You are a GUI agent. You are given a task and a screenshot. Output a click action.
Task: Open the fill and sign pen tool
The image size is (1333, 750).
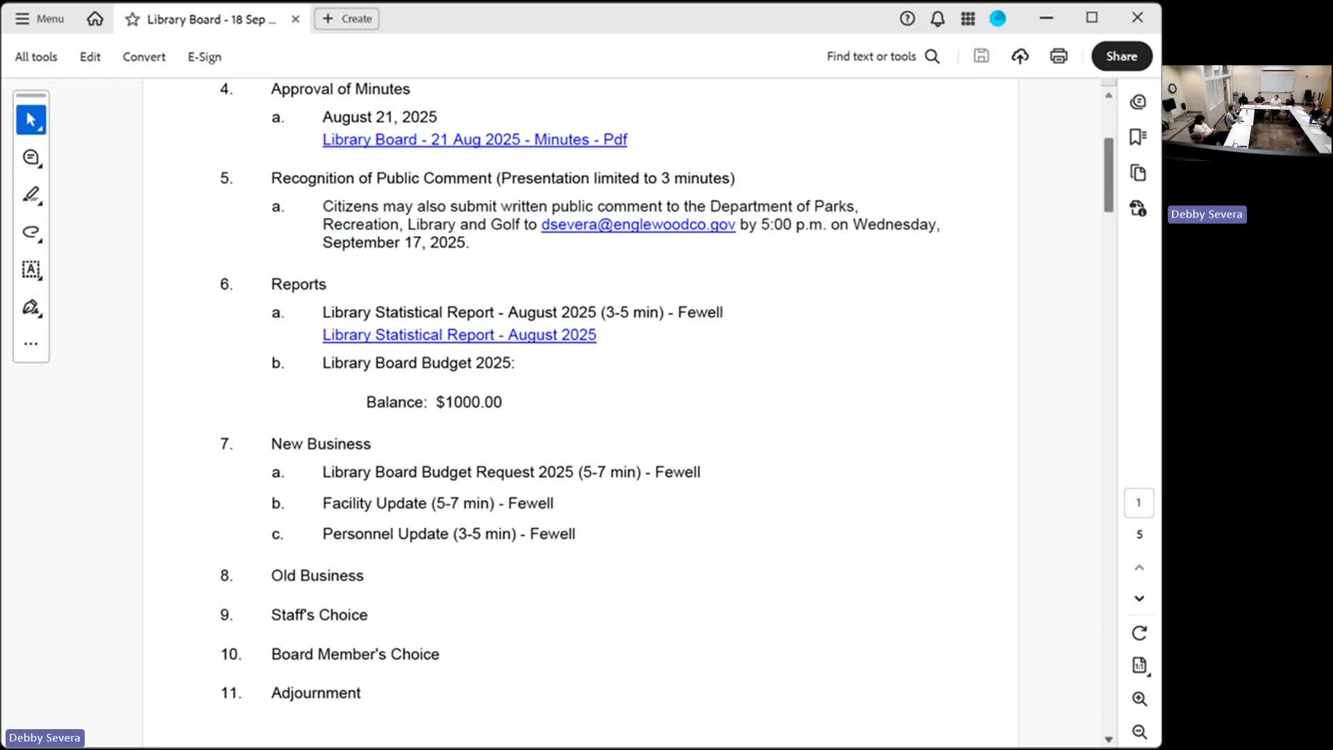(31, 307)
